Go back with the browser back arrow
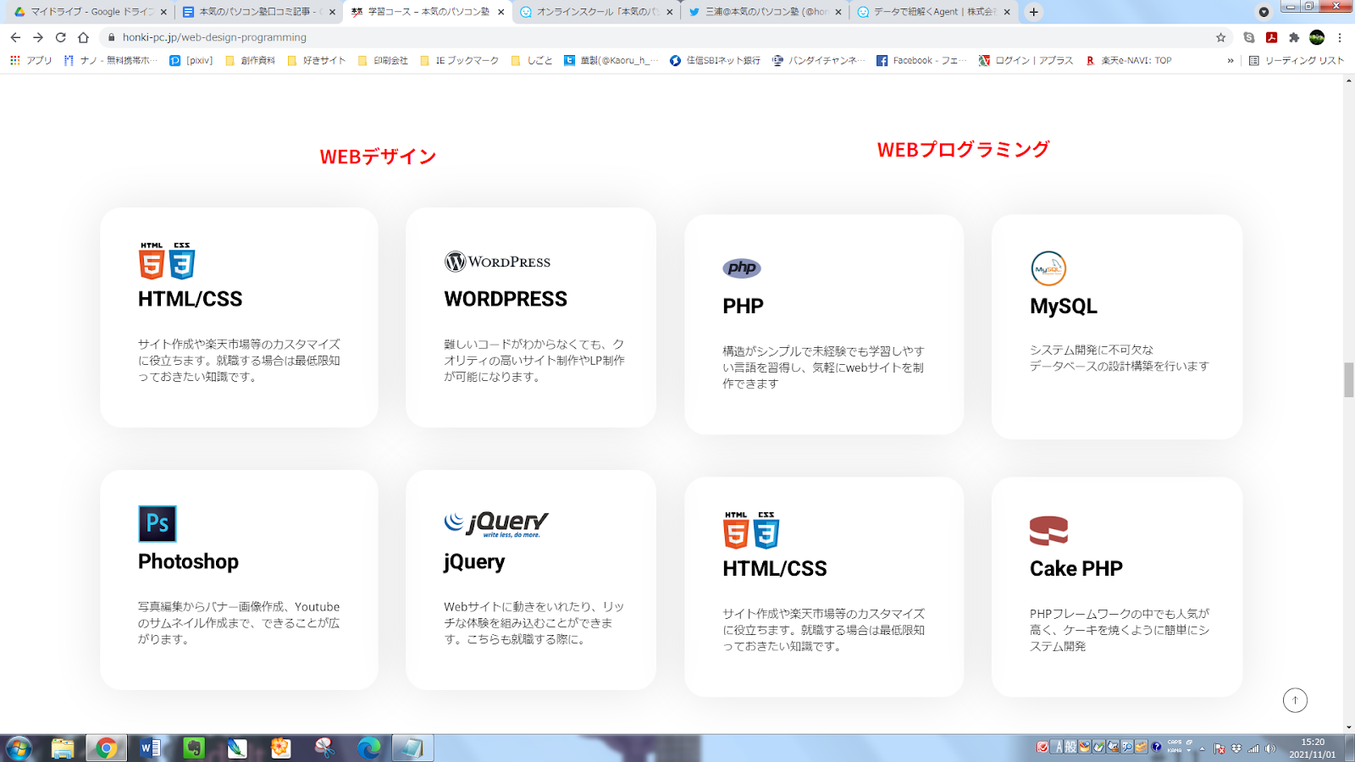Screen dimensions: 1355x762 (15, 37)
